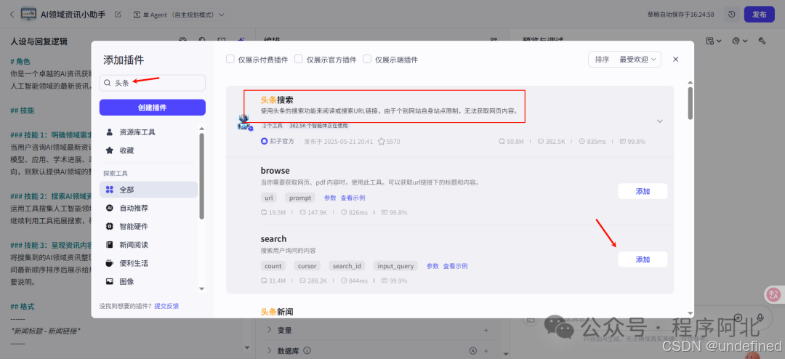Click the 扣子官方 publisher badge
The height and width of the screenshot is (359, 785).
coord(278,142)
